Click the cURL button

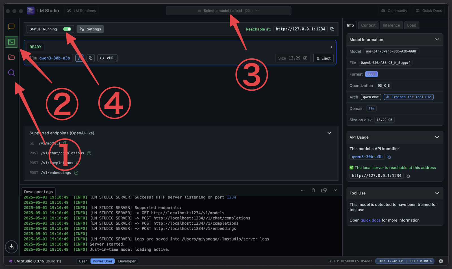pyautogui.click(x=108, y=58)
